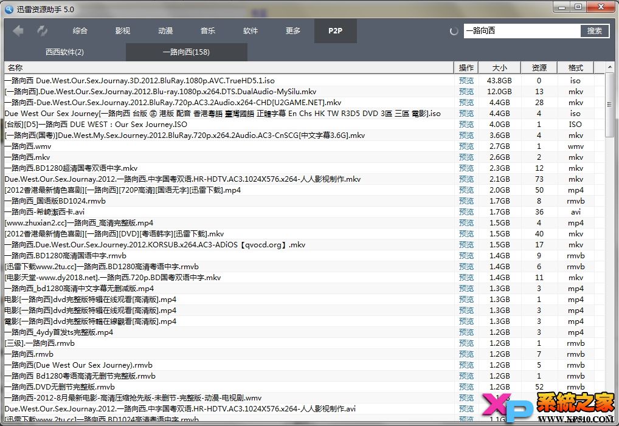The width and height of the screenshot is (619, 426).
Task: Refresh results with the circular arrows icon
Action: [42, 31]
